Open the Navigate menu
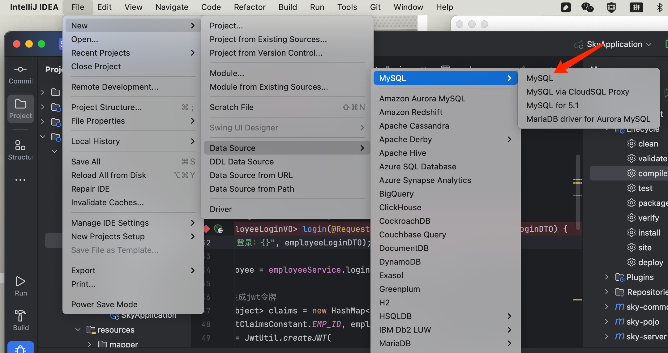This screenshot has height=353, width=668. (x=172, y=7)
